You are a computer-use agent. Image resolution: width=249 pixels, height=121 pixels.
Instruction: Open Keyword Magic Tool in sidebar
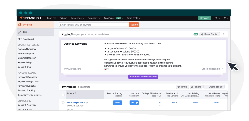[28, 81]
